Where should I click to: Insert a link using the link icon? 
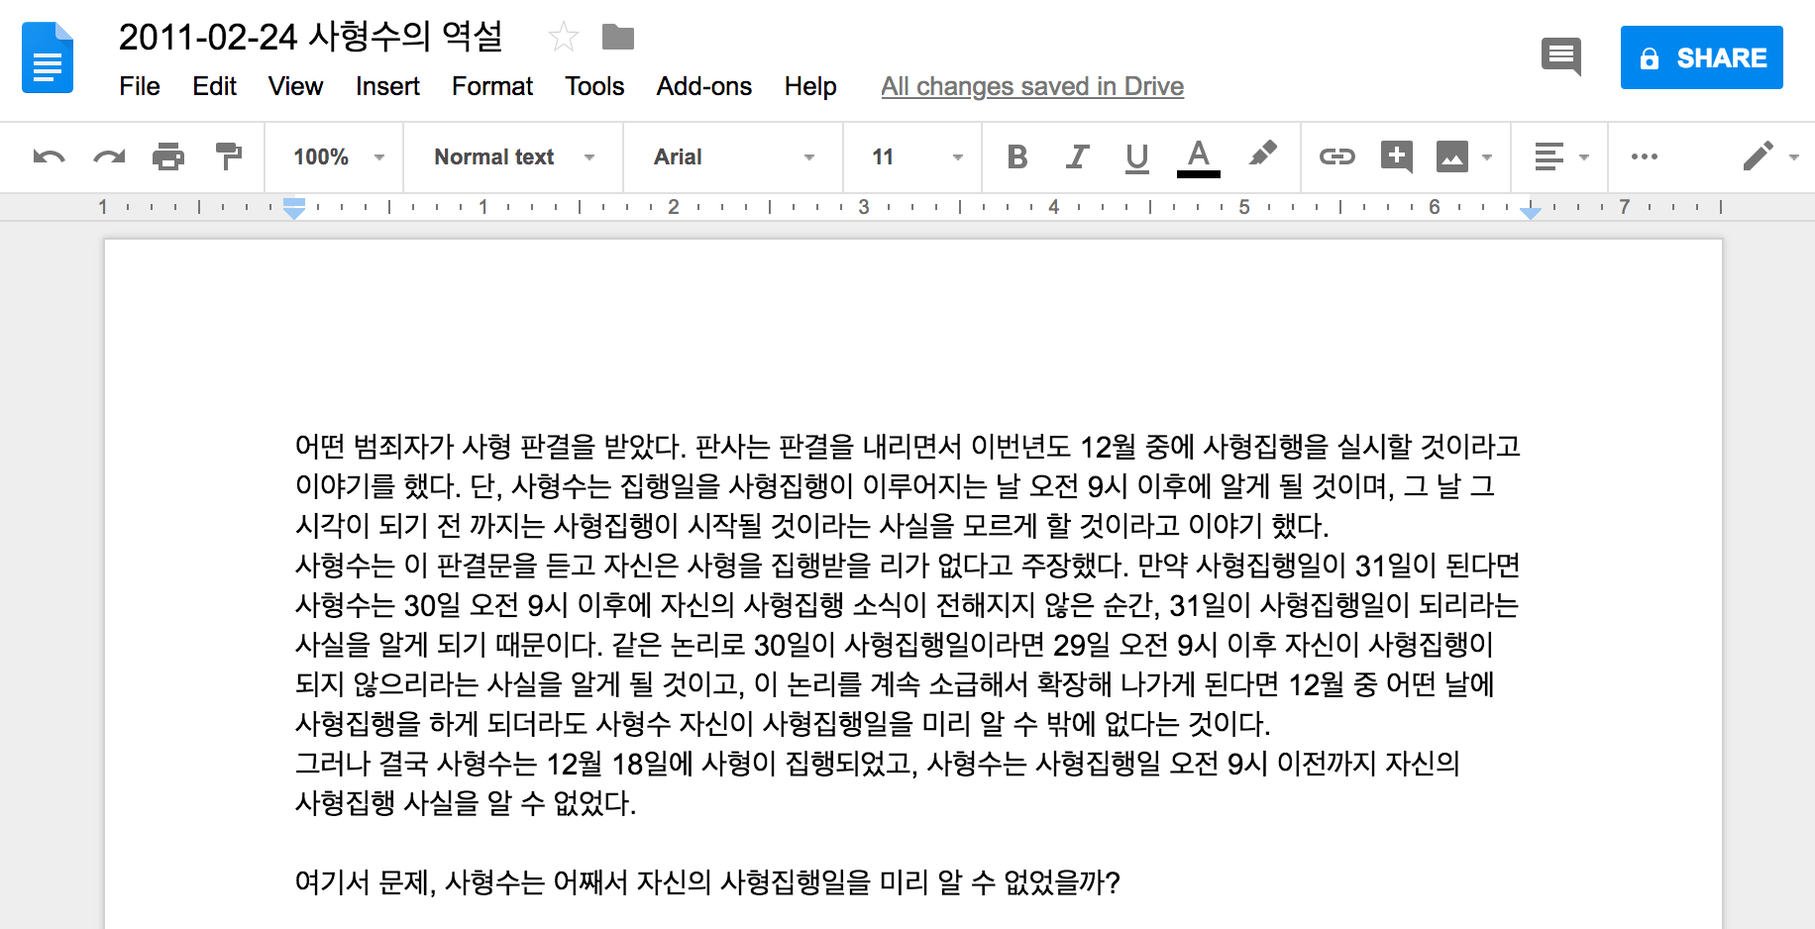1336,156
